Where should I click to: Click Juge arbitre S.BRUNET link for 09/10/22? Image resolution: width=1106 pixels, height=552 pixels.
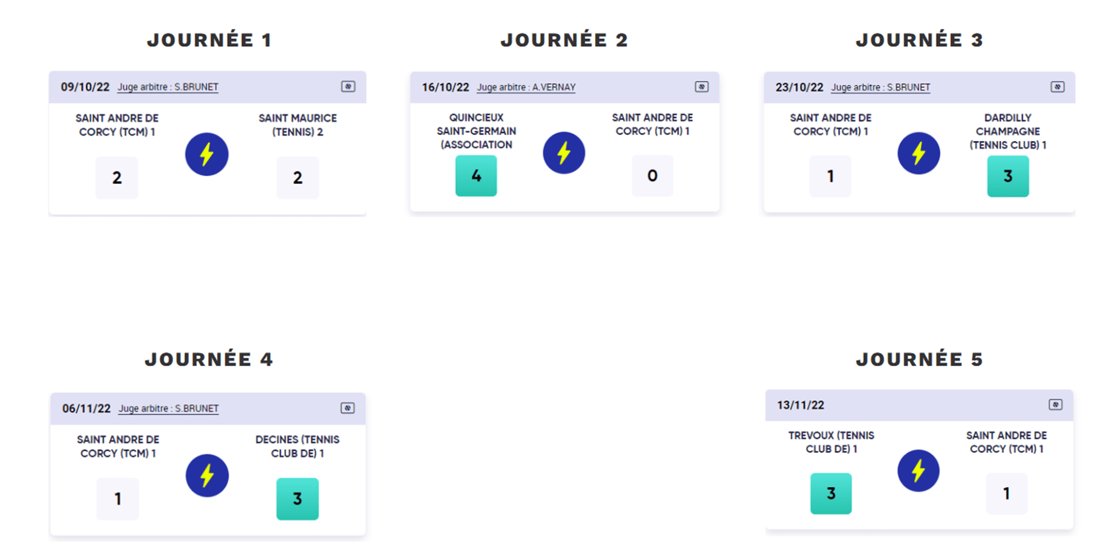coord(168,87)
